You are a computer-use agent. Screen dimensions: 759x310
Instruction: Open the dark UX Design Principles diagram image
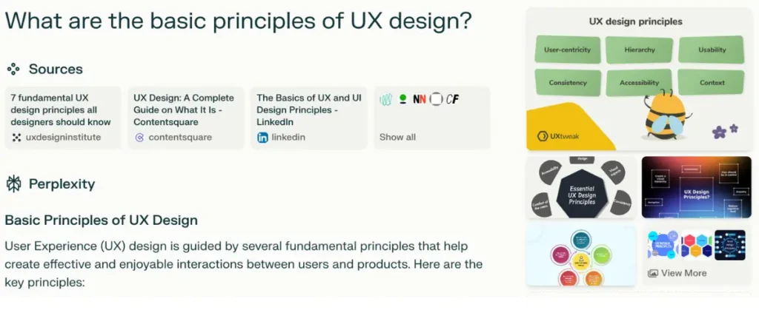tap(697, 187)
